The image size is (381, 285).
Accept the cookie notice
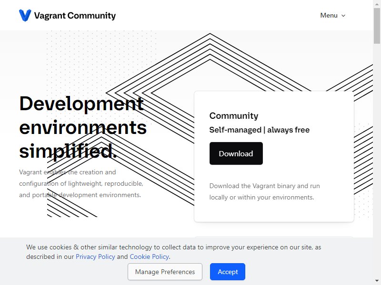pyautogui.click(x=228, y=272)
